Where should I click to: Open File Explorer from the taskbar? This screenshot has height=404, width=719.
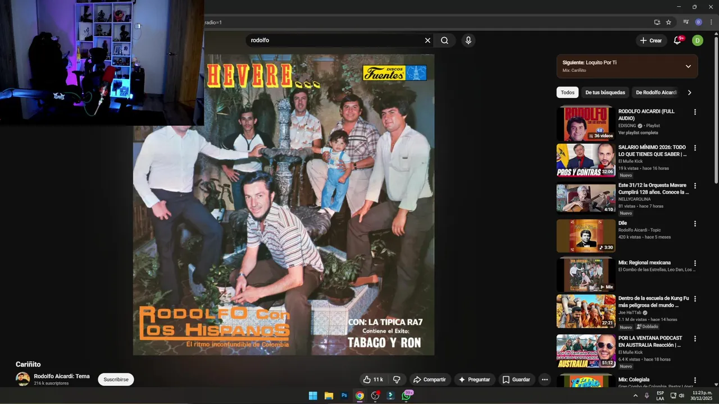tap(329, 396)
